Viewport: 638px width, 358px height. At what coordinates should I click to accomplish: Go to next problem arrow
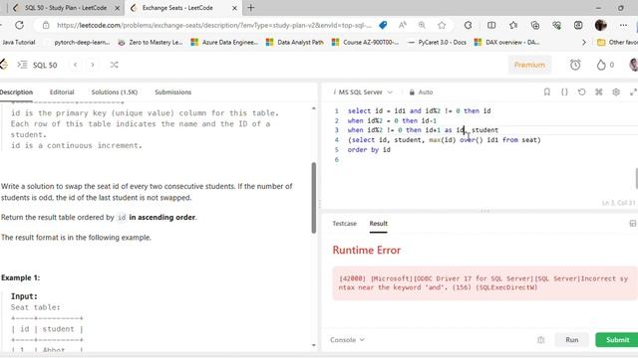click(x=93, y=65)
